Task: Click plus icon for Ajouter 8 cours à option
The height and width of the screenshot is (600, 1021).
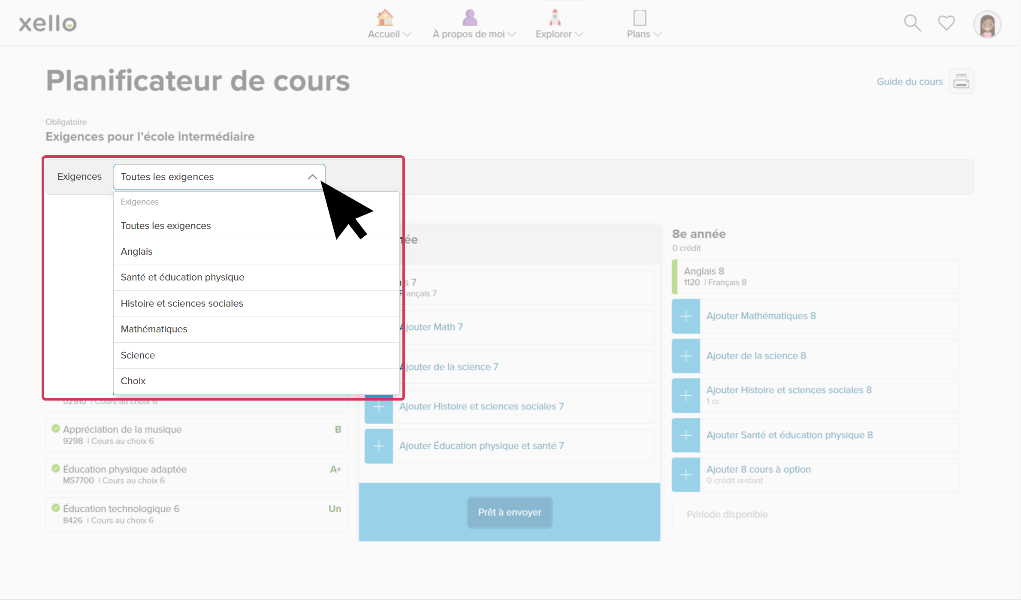Action: 686,475
